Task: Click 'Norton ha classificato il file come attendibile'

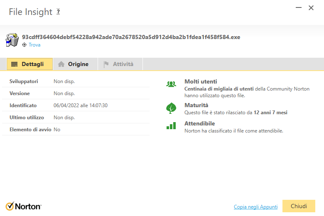Action: click(234, 131)
